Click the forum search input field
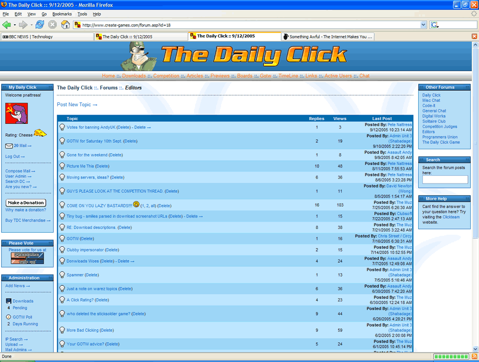The image size is (479, 362). (445, 180)
